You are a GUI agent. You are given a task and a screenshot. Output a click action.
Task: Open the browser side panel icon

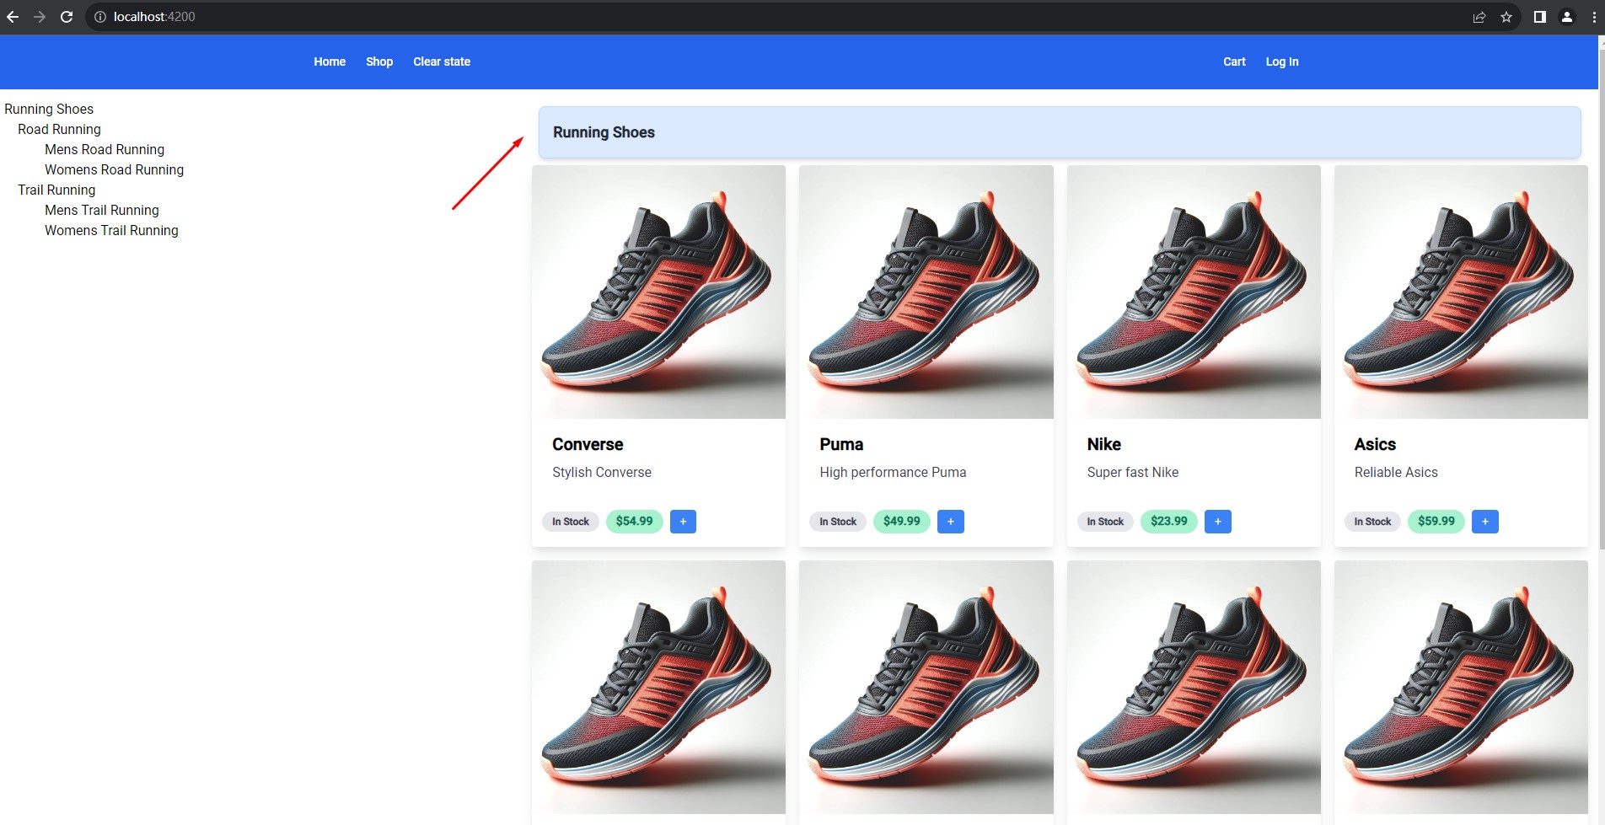click(1540, 17)
